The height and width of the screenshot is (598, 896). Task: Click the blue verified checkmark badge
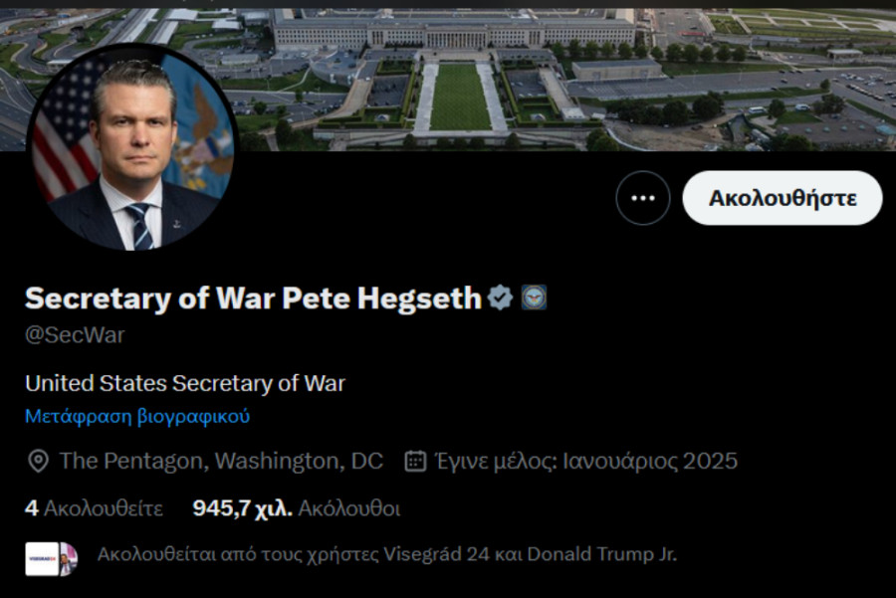497,295
